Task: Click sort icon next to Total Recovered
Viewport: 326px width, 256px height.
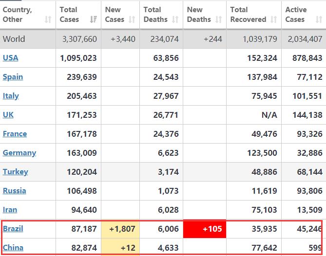Action: click(274, 19)
